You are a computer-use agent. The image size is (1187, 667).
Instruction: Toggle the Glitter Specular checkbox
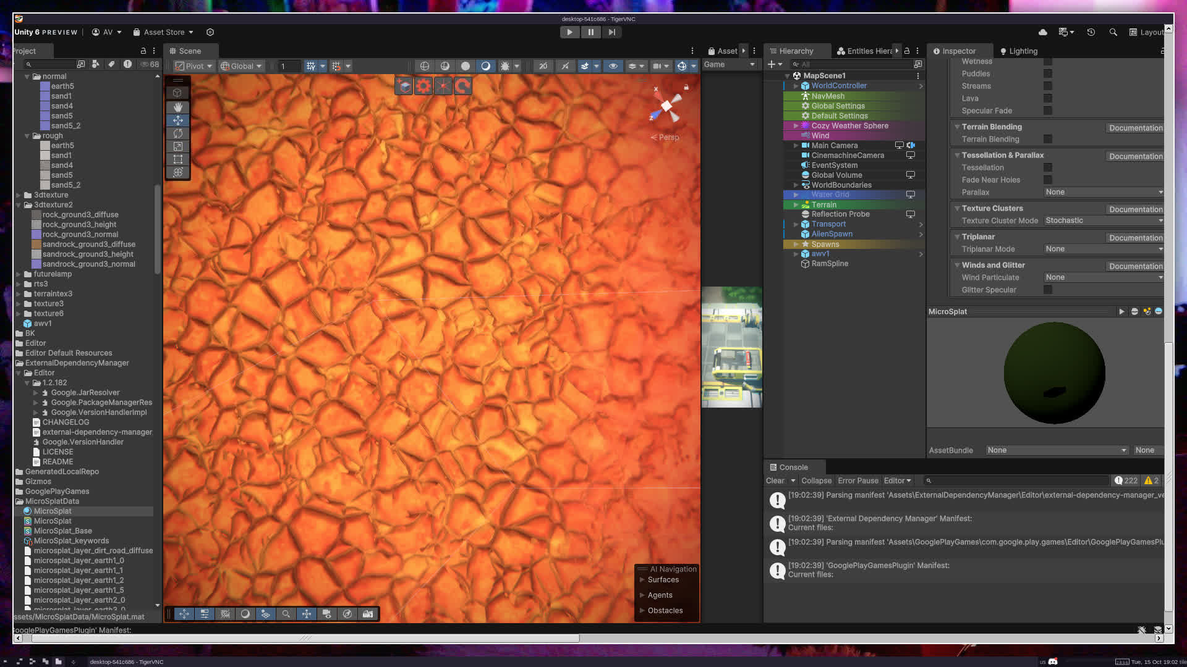pyautogui.click(x=1048, y=290)
